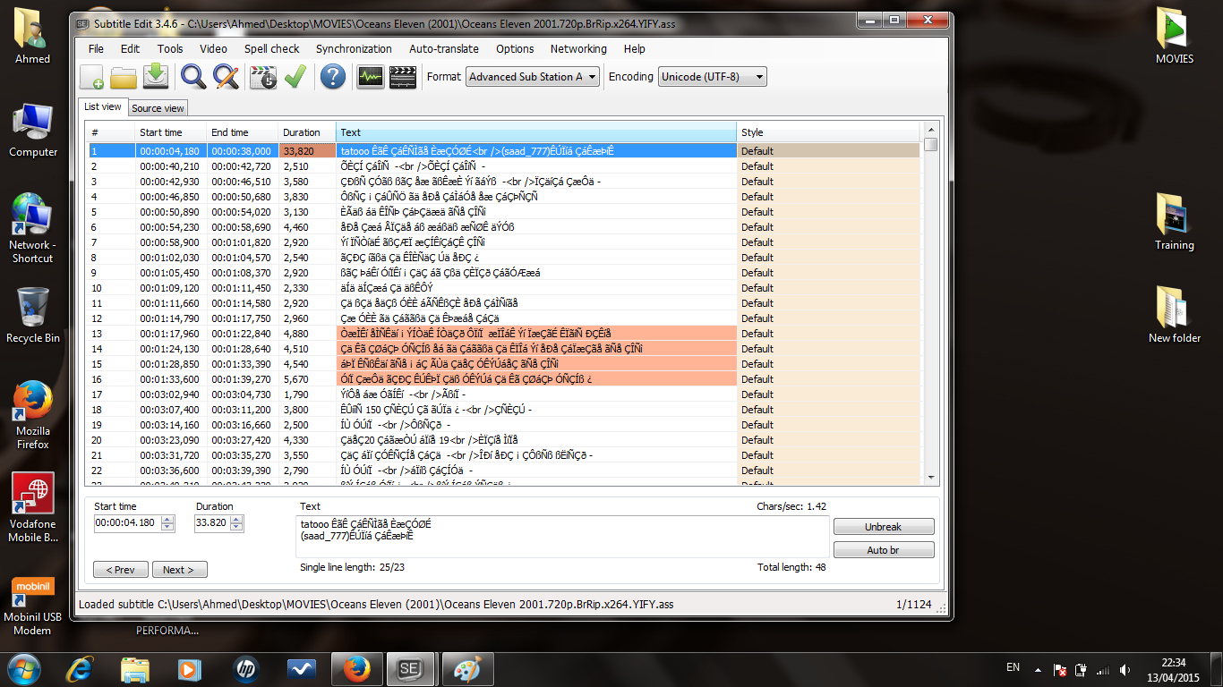
Task: Click the Open file folder toolbar icon
Action: click(x=124, y=77)
